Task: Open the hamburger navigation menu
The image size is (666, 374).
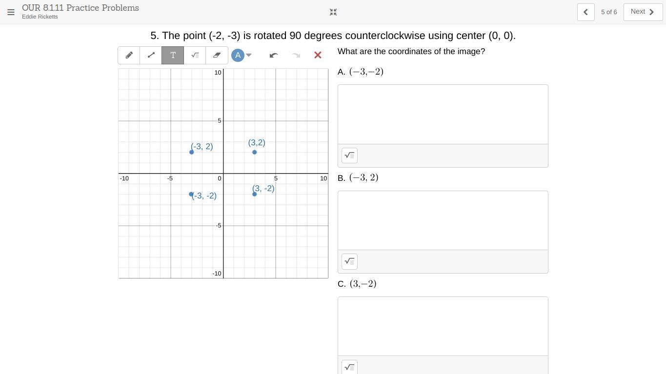Action: tap(11, 12)
